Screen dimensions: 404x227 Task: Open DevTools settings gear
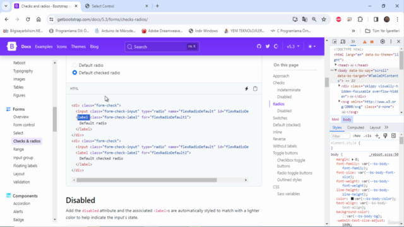point(383,42)
